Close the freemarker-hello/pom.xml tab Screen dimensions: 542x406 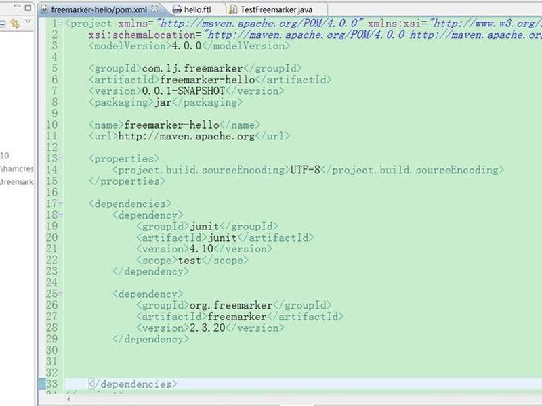click(x=155, y=9)
